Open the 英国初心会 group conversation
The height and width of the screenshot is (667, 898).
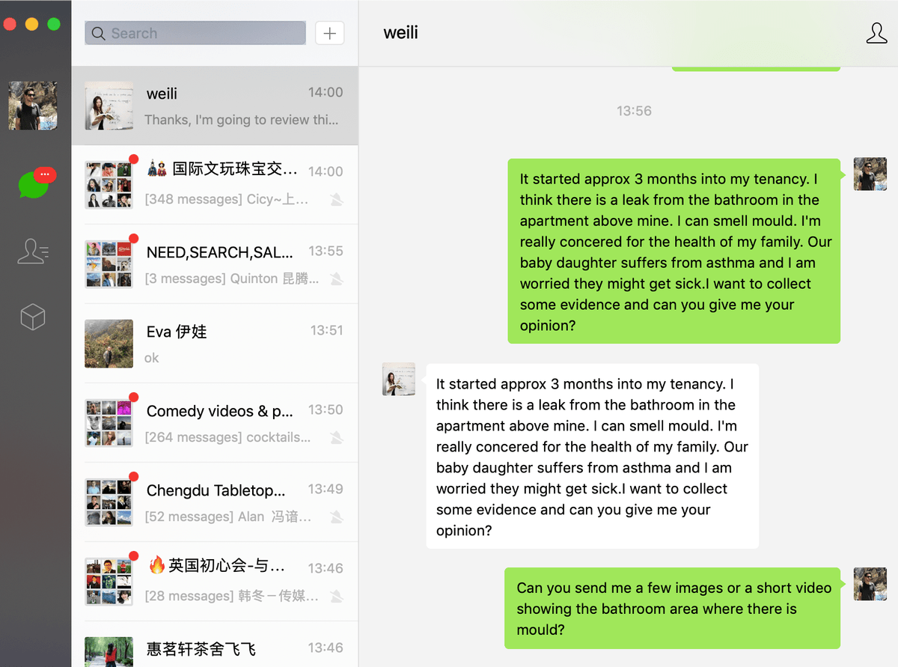215,582
